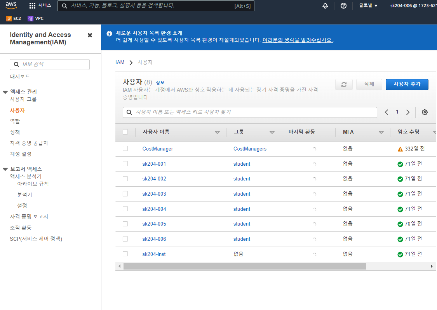The width and height of the screenshot is (437, 310).
Task: Click the green check icon for sk204-005
Action: tap(400, 224)
